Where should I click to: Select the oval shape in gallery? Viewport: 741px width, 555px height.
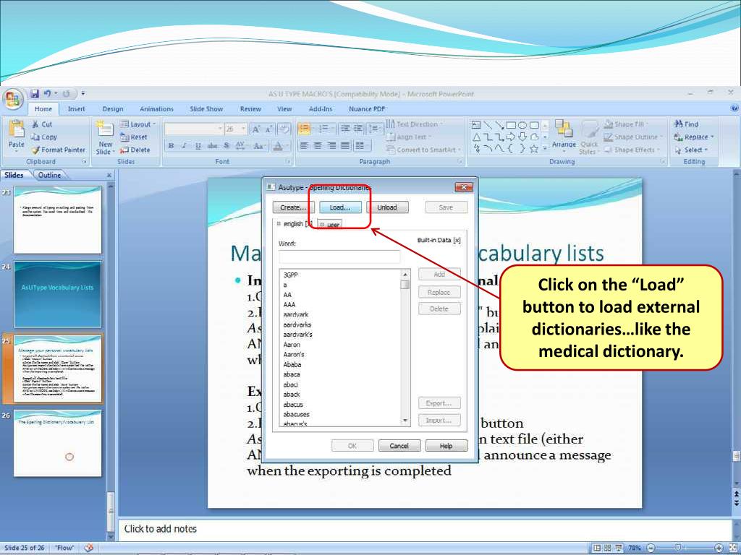click(x=522, y=125)
